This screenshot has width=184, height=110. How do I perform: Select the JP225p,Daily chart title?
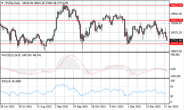tap(13, 3)
